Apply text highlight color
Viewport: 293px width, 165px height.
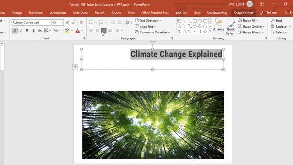[x=67, y=31]
